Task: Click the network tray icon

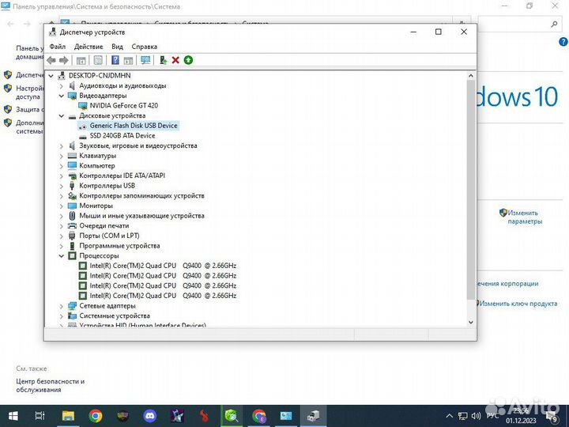Action: pyautogui.click(x=463, y=416)
